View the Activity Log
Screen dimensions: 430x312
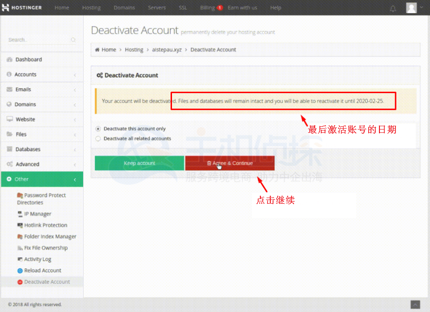[39, 259]
